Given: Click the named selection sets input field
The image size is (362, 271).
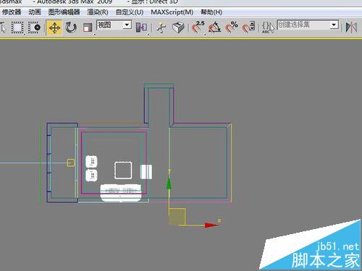Looking at the screenshot, I should [303, 25].
